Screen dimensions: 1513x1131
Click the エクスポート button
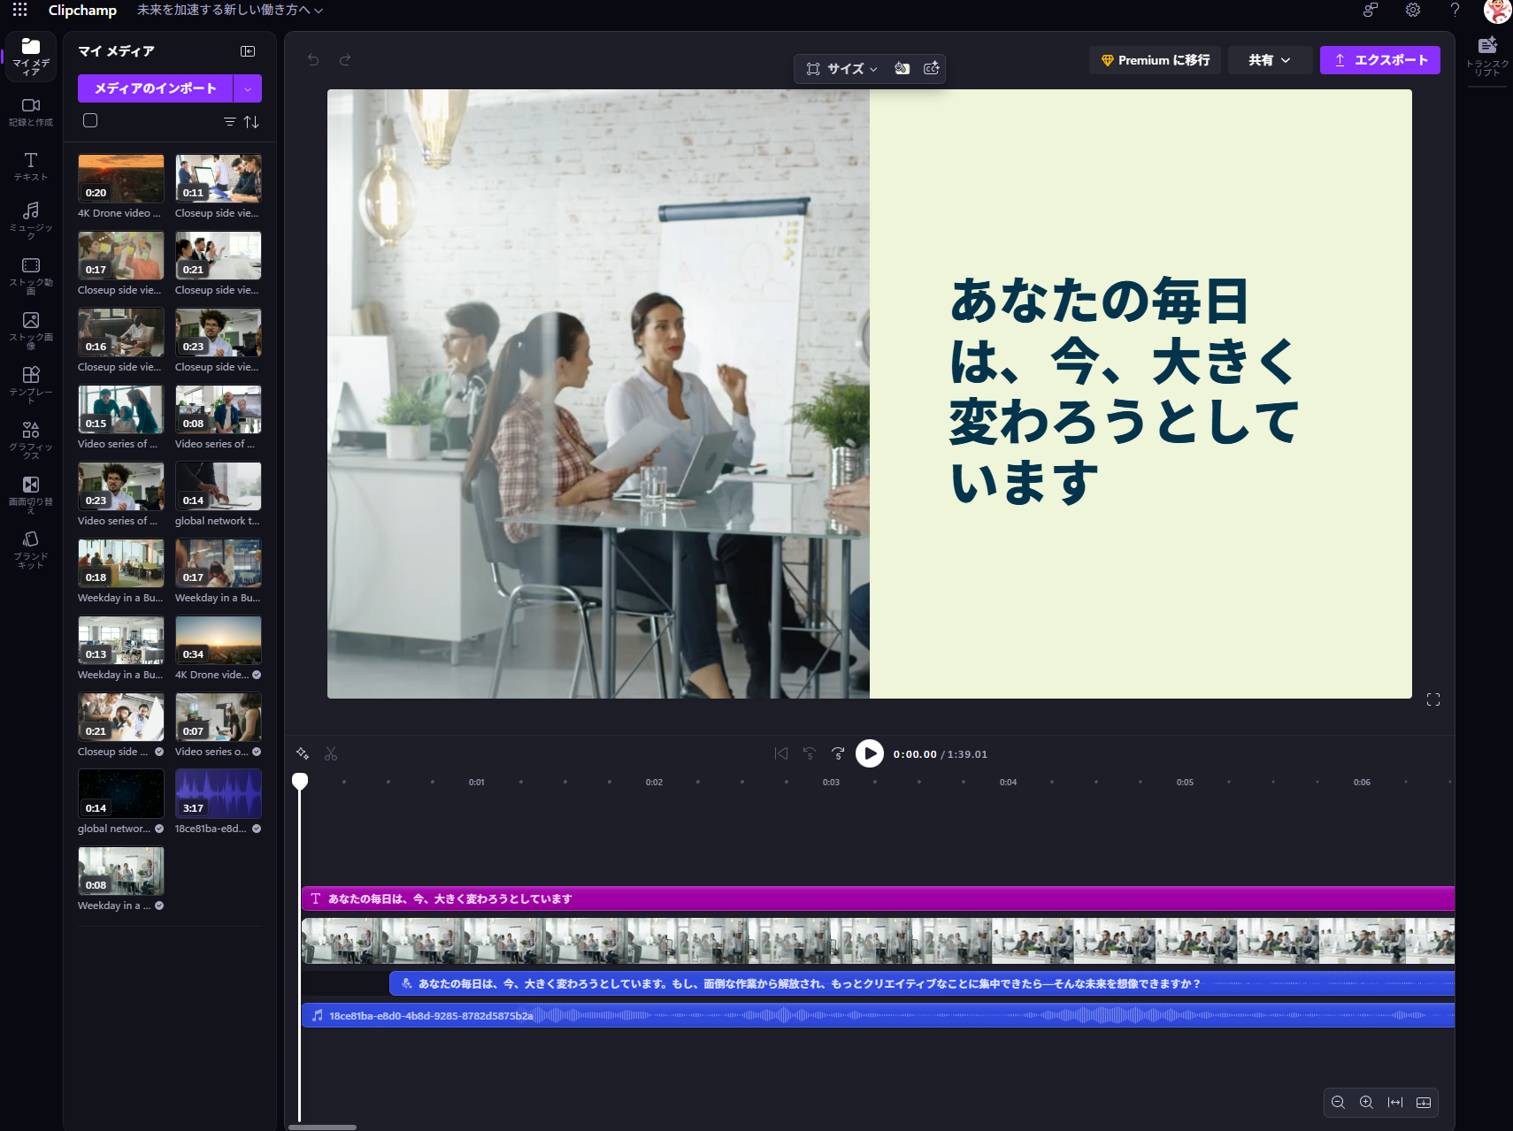coord(1379,60)
